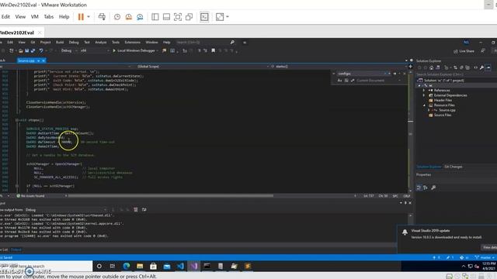Start Local Windows Debugger
497x279 pixels.
click(135, 50)
